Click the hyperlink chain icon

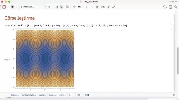point(114,7)
